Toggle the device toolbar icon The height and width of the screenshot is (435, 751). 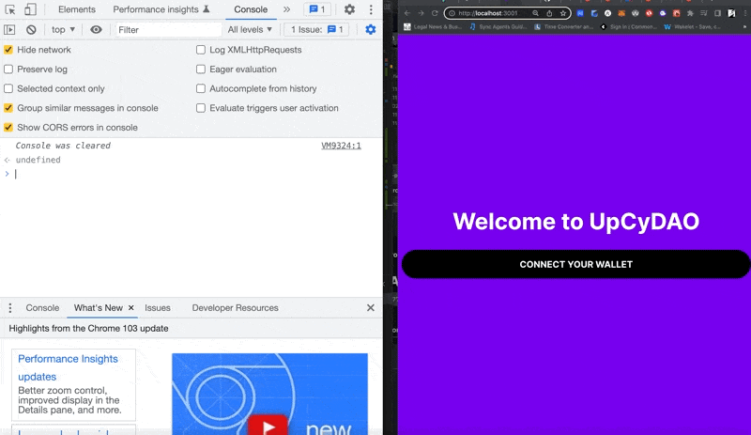pyautogui.click(x=30, y=9)
